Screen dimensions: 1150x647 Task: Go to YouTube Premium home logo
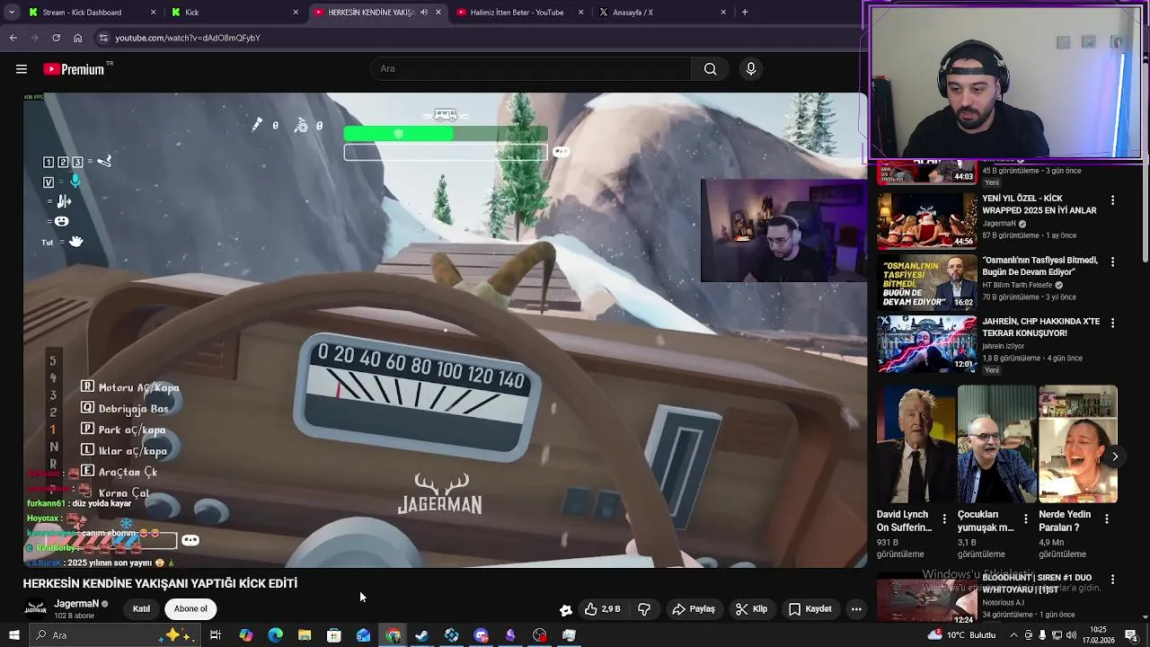click(74, 69)
